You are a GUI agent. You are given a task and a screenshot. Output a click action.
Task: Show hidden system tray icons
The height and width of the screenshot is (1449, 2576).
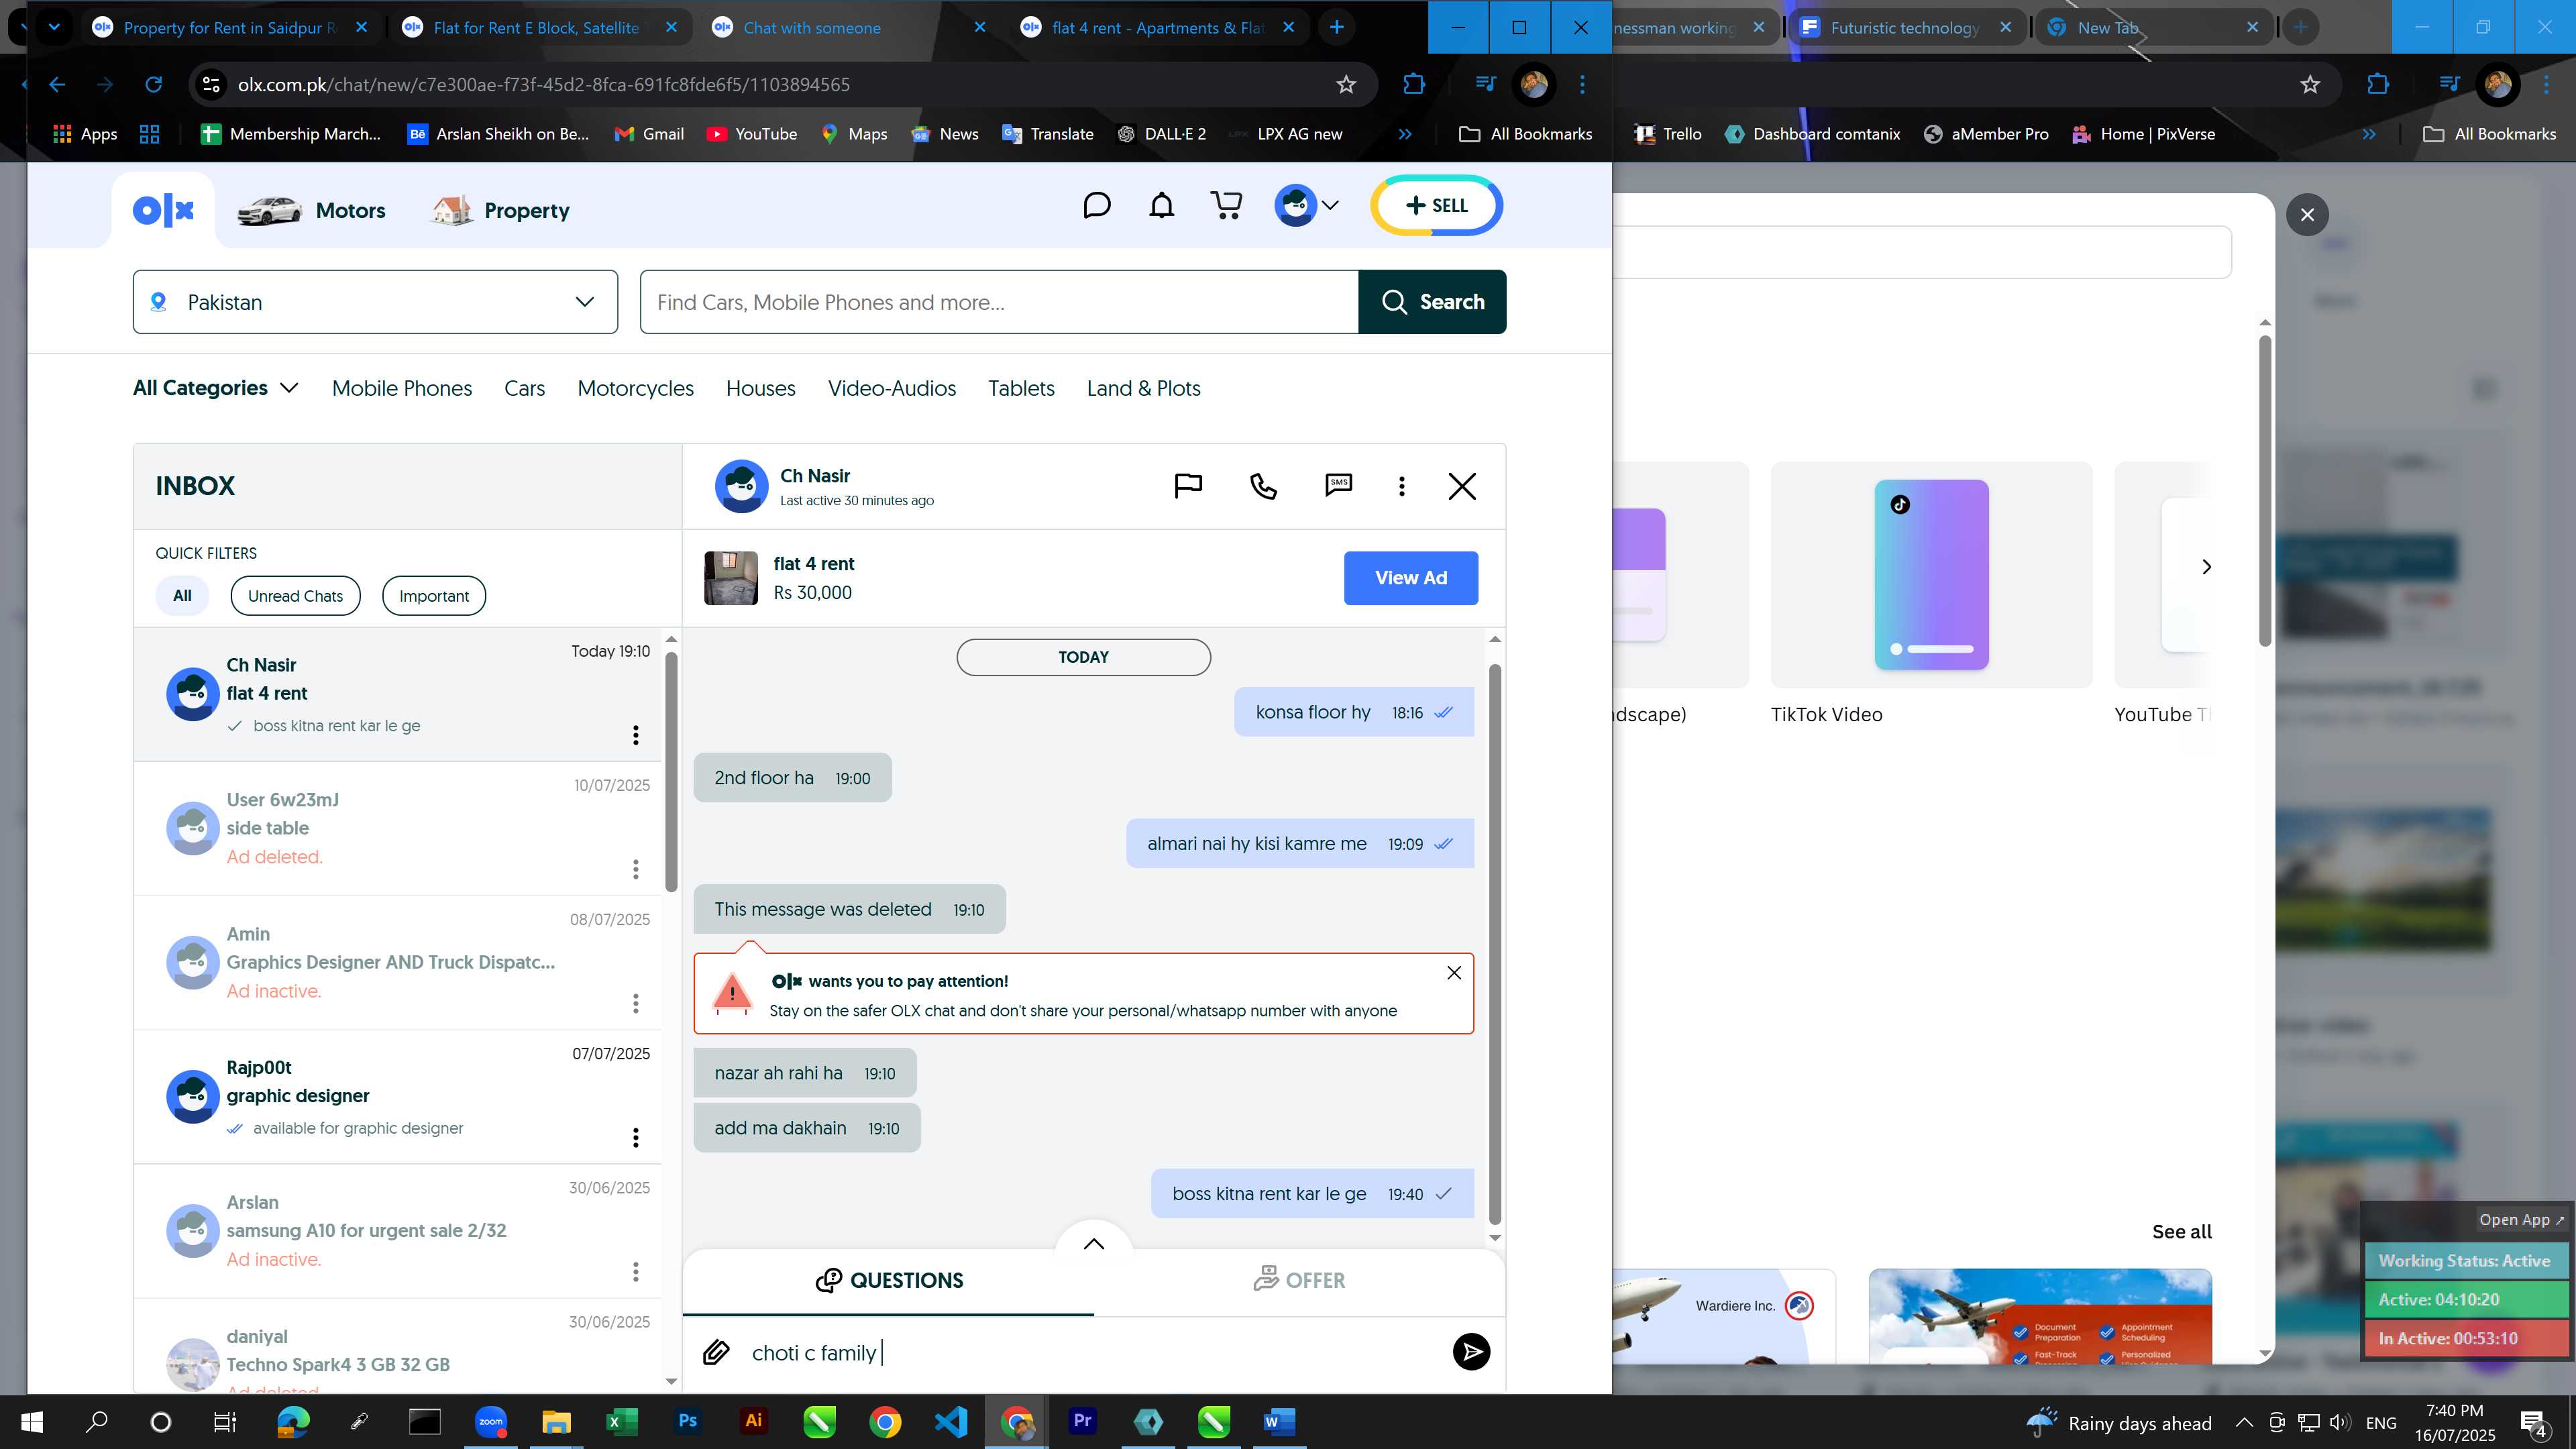[2244, 1422]
